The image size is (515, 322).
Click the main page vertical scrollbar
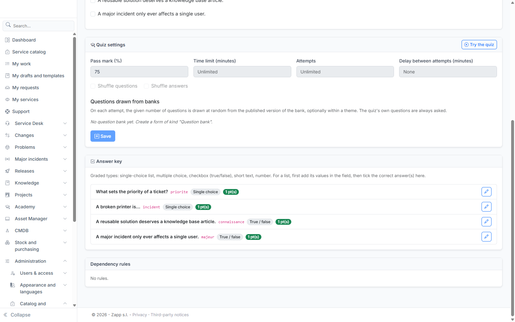click(512, 218)
